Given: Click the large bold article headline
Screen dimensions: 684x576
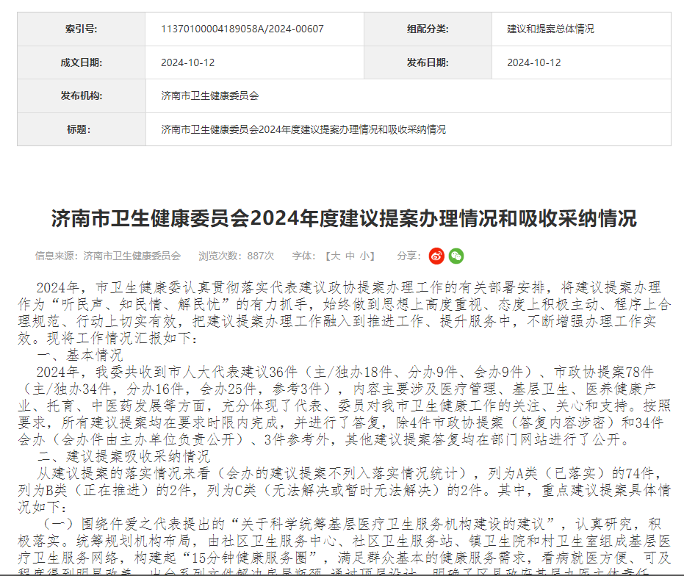Looking at the screenshot, I should point(344,218).
